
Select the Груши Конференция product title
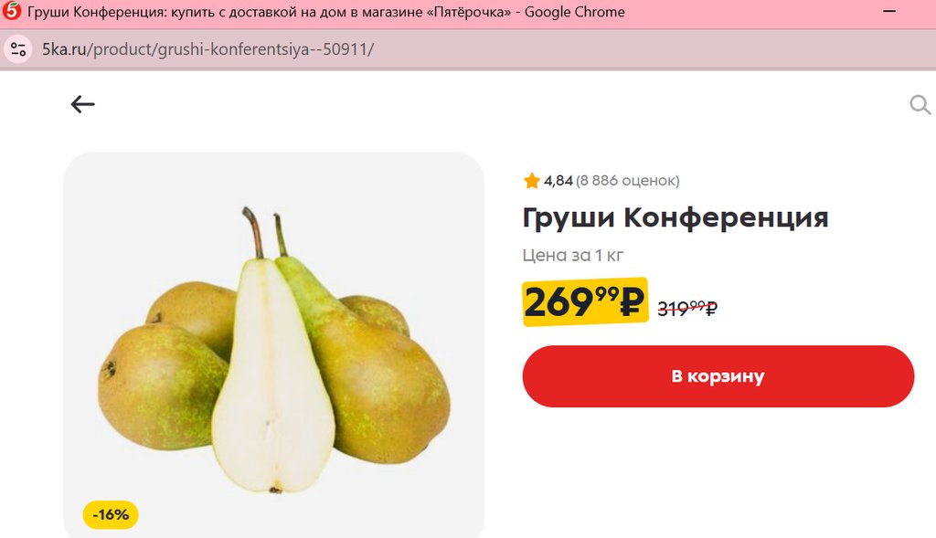click(675, 217)
